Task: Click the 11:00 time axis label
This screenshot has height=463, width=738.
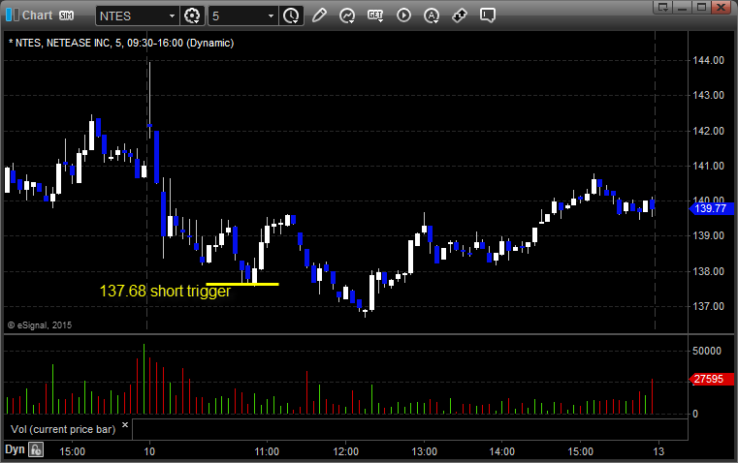Action: (267, 451)
